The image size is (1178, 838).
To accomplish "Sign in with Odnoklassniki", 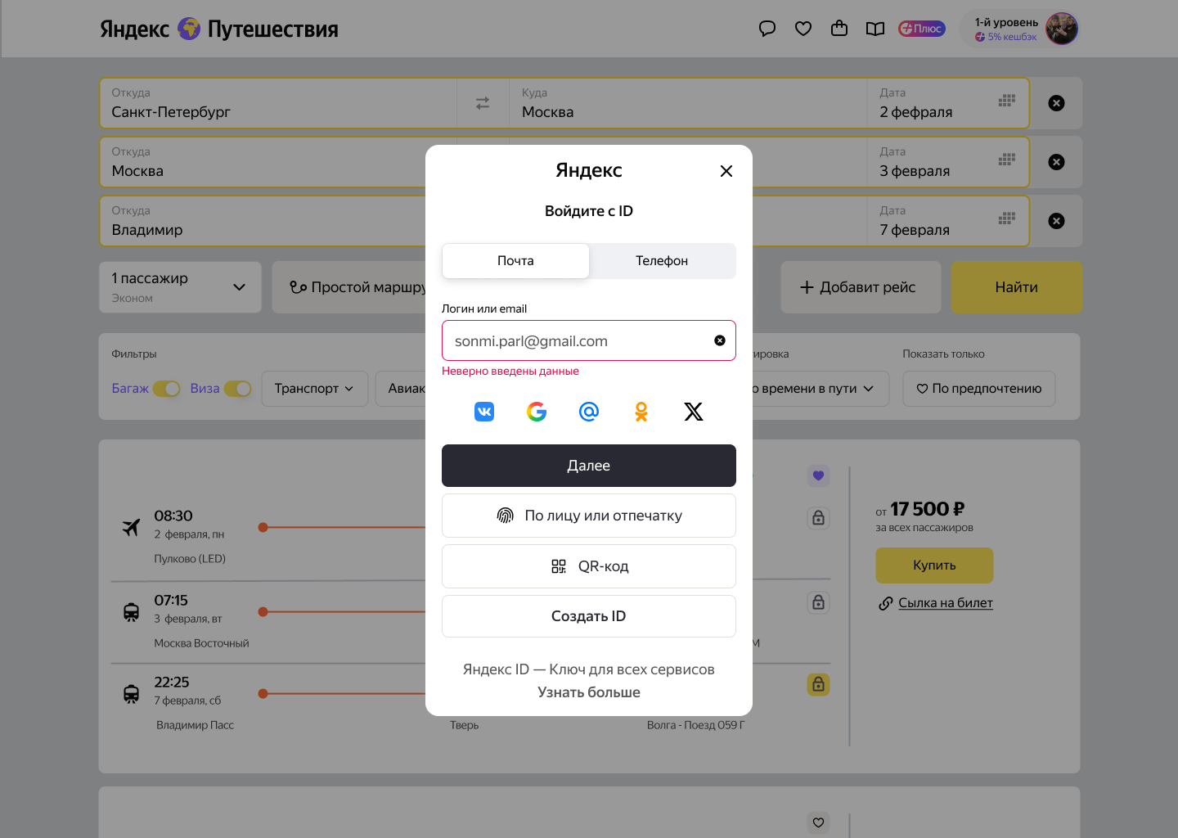I will (x=641, y=412).
